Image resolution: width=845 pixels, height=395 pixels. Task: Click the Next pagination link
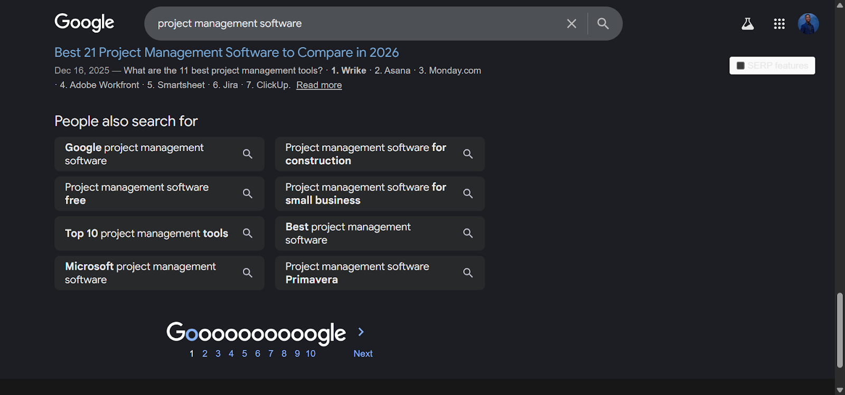pyautogui.click(x=363, y=354)
